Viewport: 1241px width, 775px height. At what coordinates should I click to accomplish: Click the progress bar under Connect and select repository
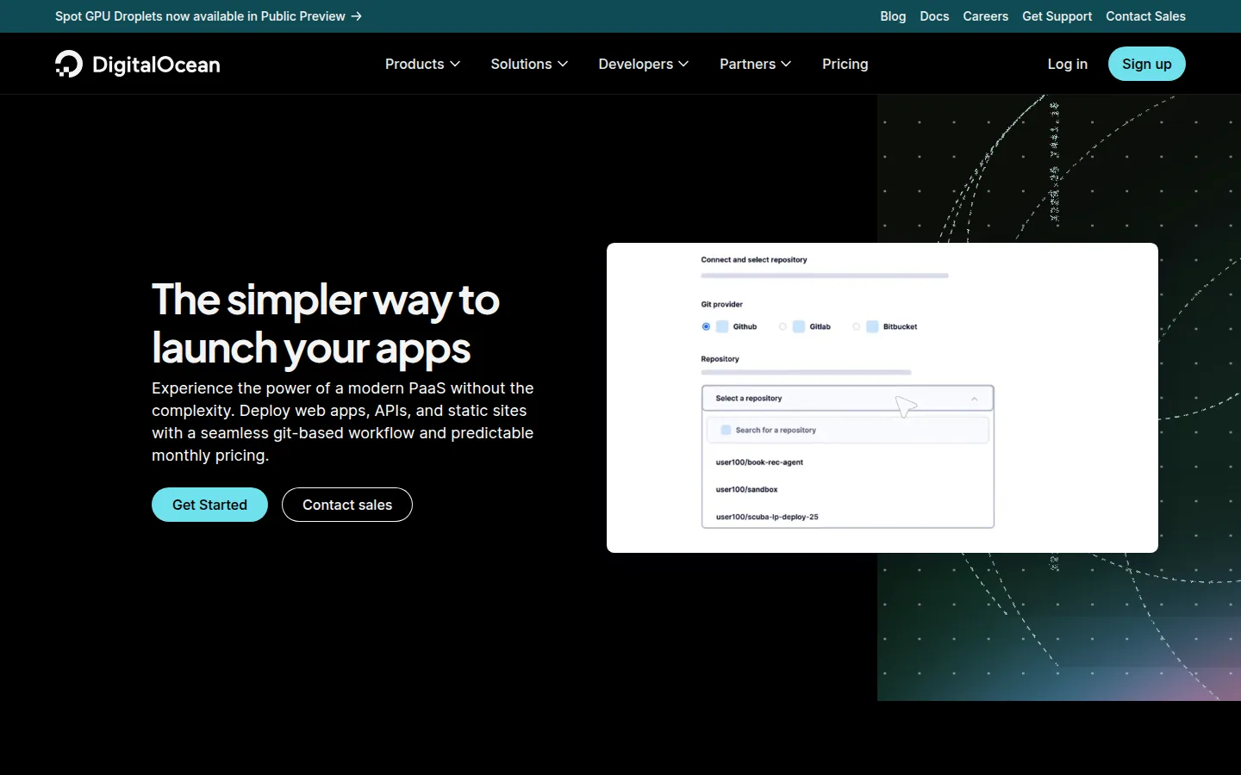point(825,276)
